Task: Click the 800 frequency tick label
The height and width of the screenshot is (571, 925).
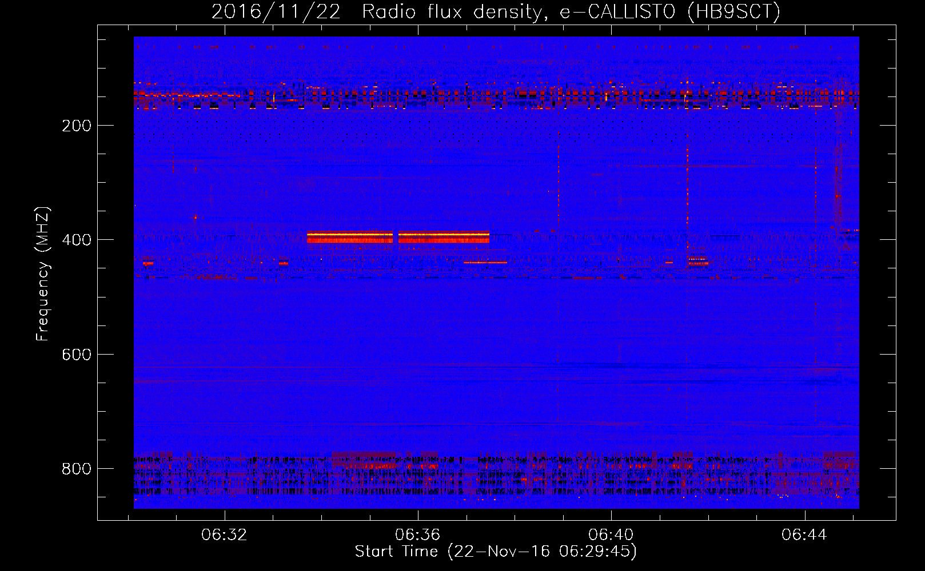Action: [77, 469]
